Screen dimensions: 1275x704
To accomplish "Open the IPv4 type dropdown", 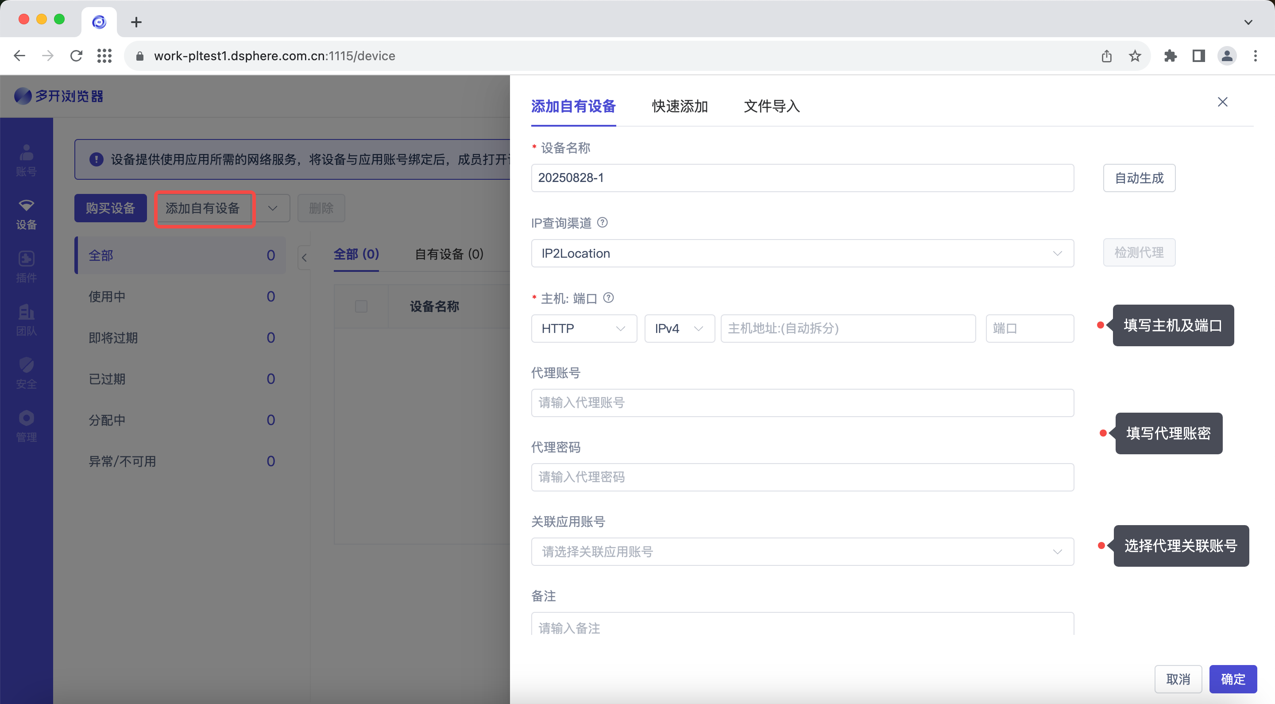I will 680,328.
